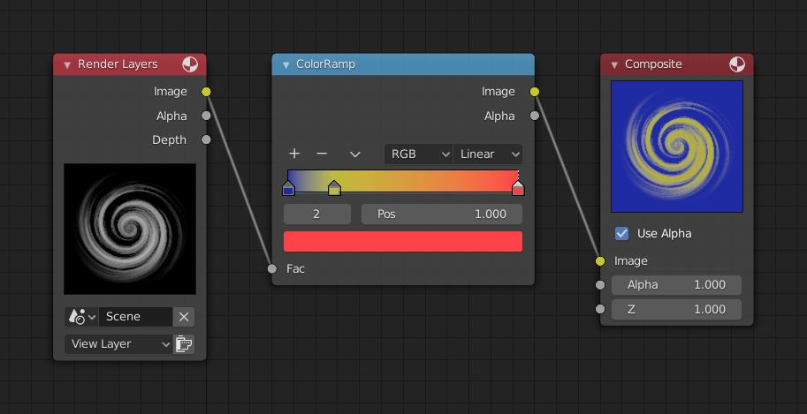Click the Composite colored spiral preview
Image resolution: width=807 pixels, height=414 pixels.
pos(677,147)
